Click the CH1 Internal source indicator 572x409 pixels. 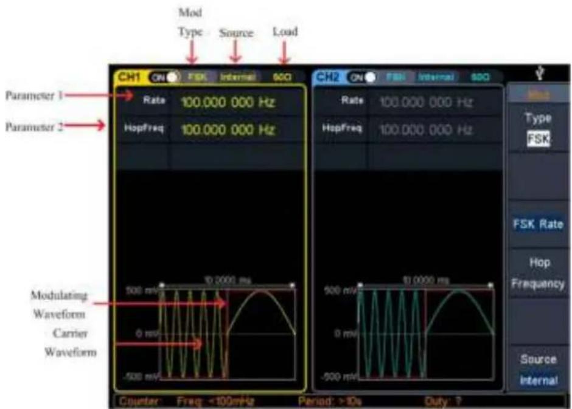(237, 77)
